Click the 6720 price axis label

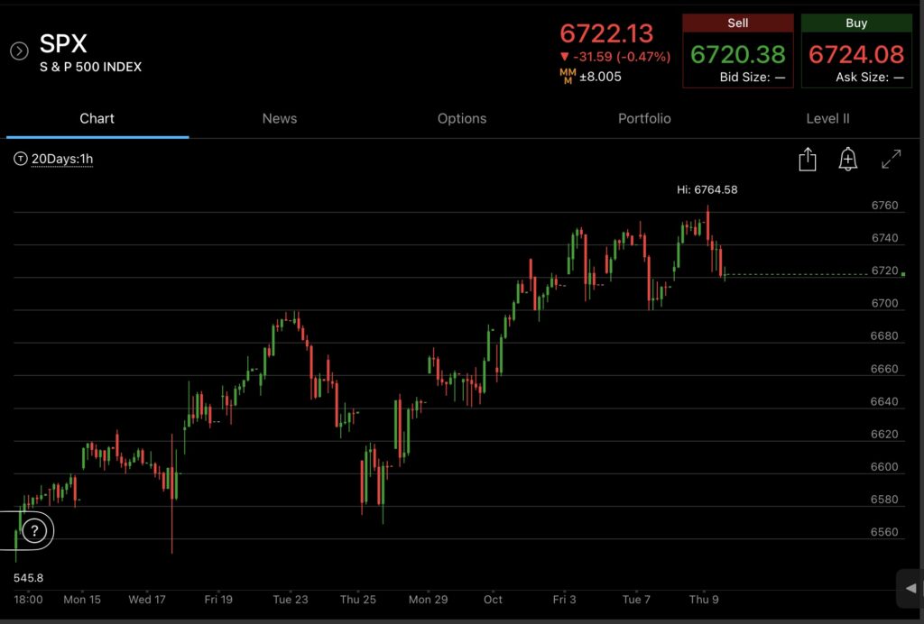(884, 271)
